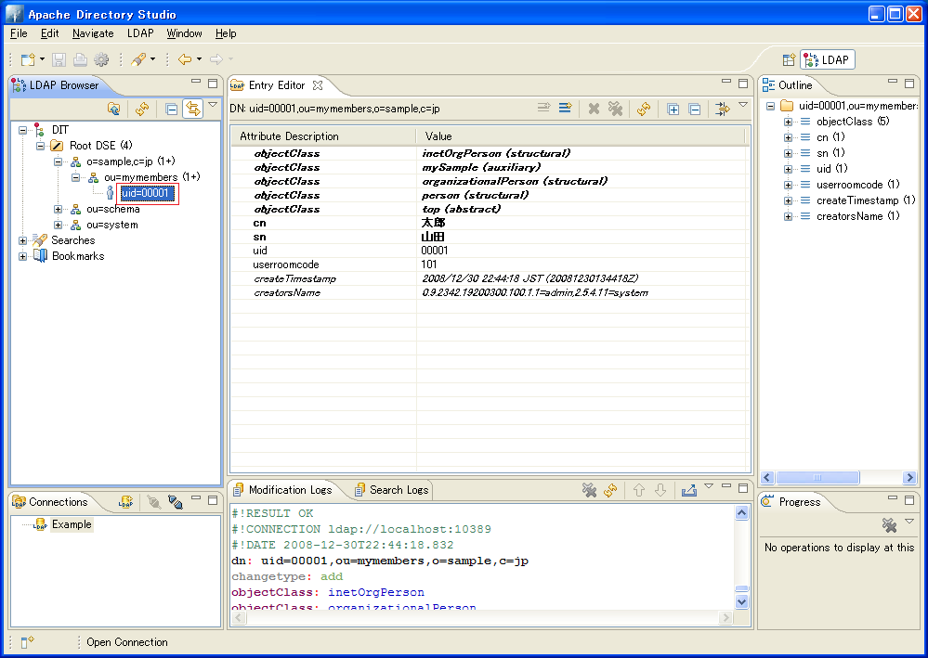Expand the ou=system node

pos(58,226)
